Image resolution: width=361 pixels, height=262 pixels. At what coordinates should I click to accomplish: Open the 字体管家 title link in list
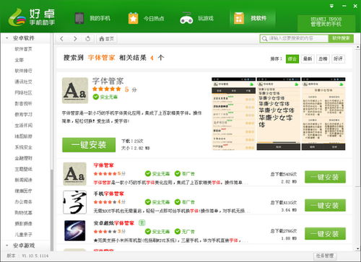[103, 165]
